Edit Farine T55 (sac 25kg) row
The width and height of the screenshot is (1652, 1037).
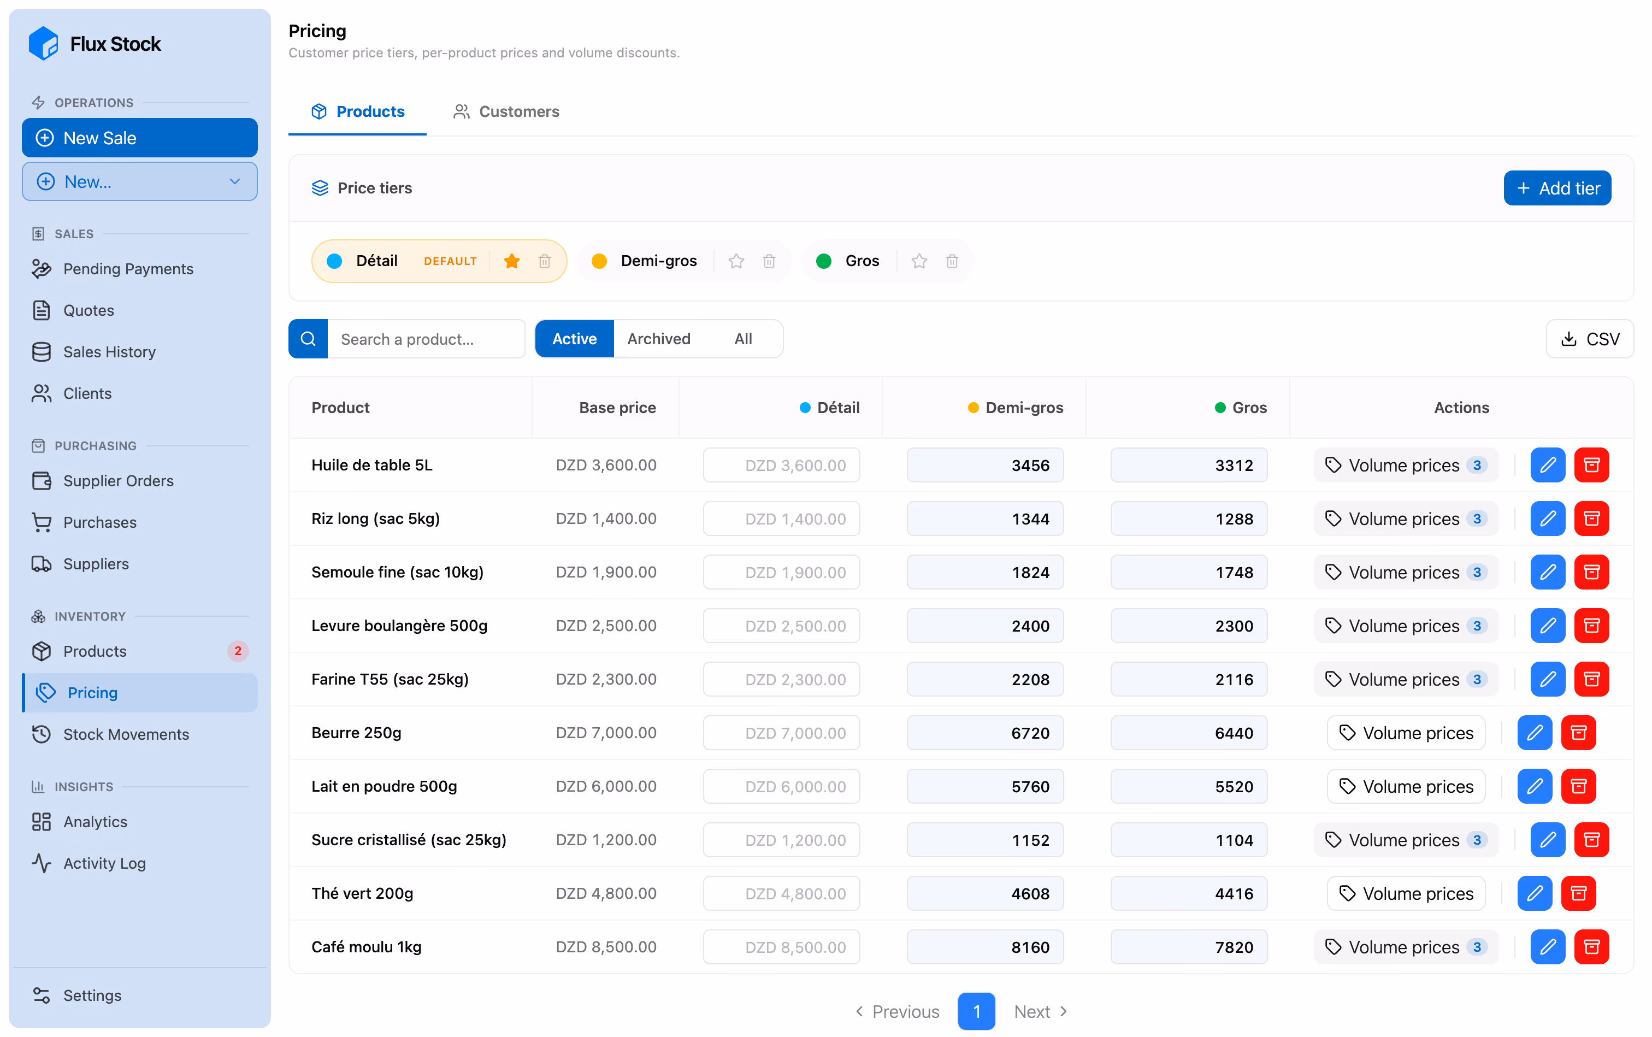click(1548, 679)
